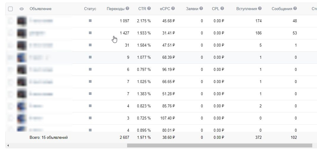
Task: Open help icon next to Заявки
Action: 201,9
